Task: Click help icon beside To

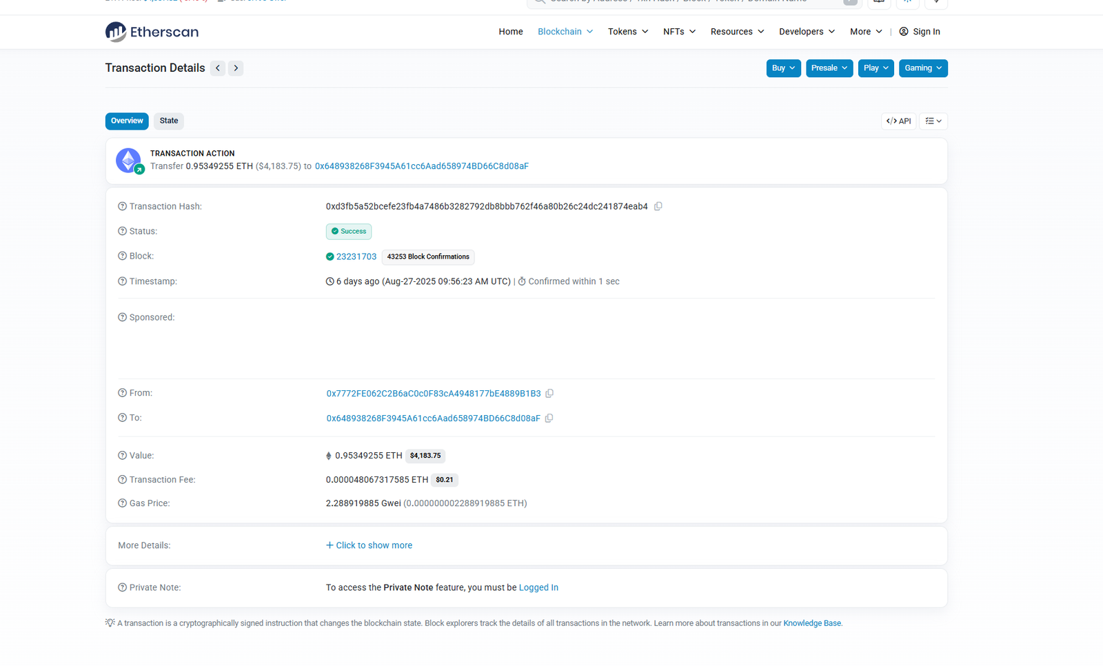Action: (122, 418)
